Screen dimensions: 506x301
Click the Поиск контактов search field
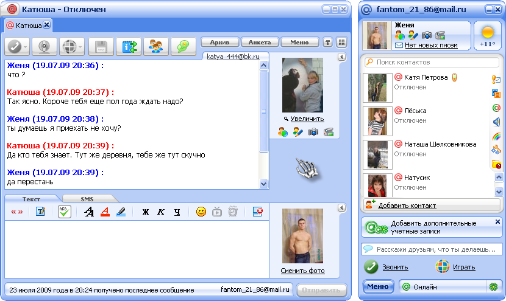tap(432, 62)
